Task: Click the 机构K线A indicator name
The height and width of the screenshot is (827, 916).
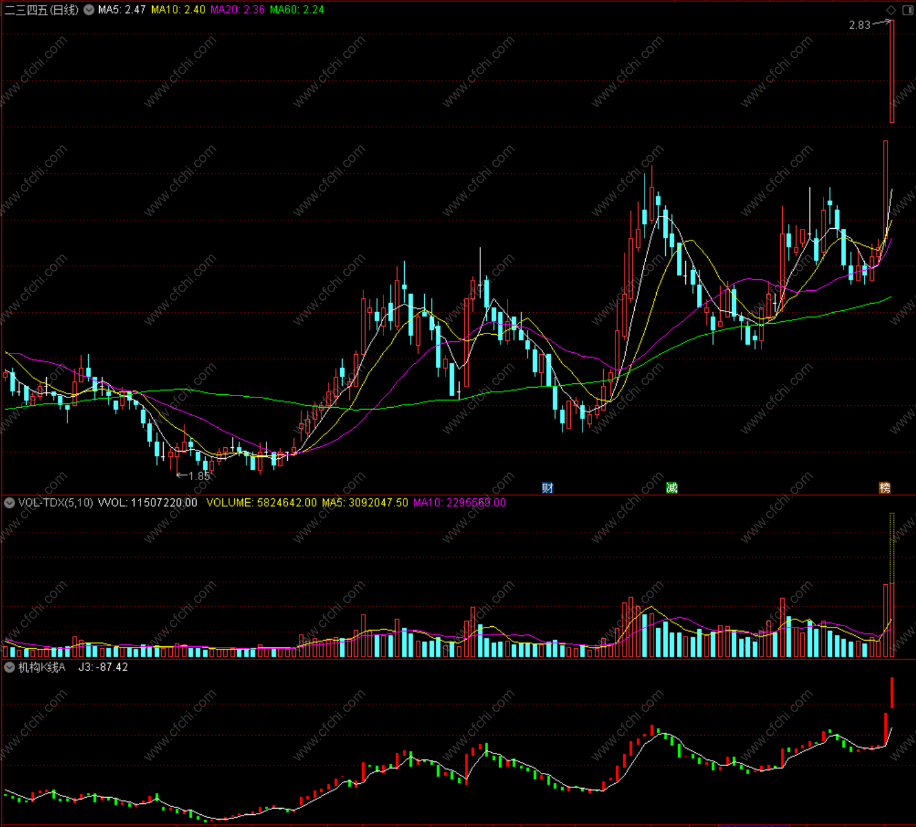Action: pos(41,667)
